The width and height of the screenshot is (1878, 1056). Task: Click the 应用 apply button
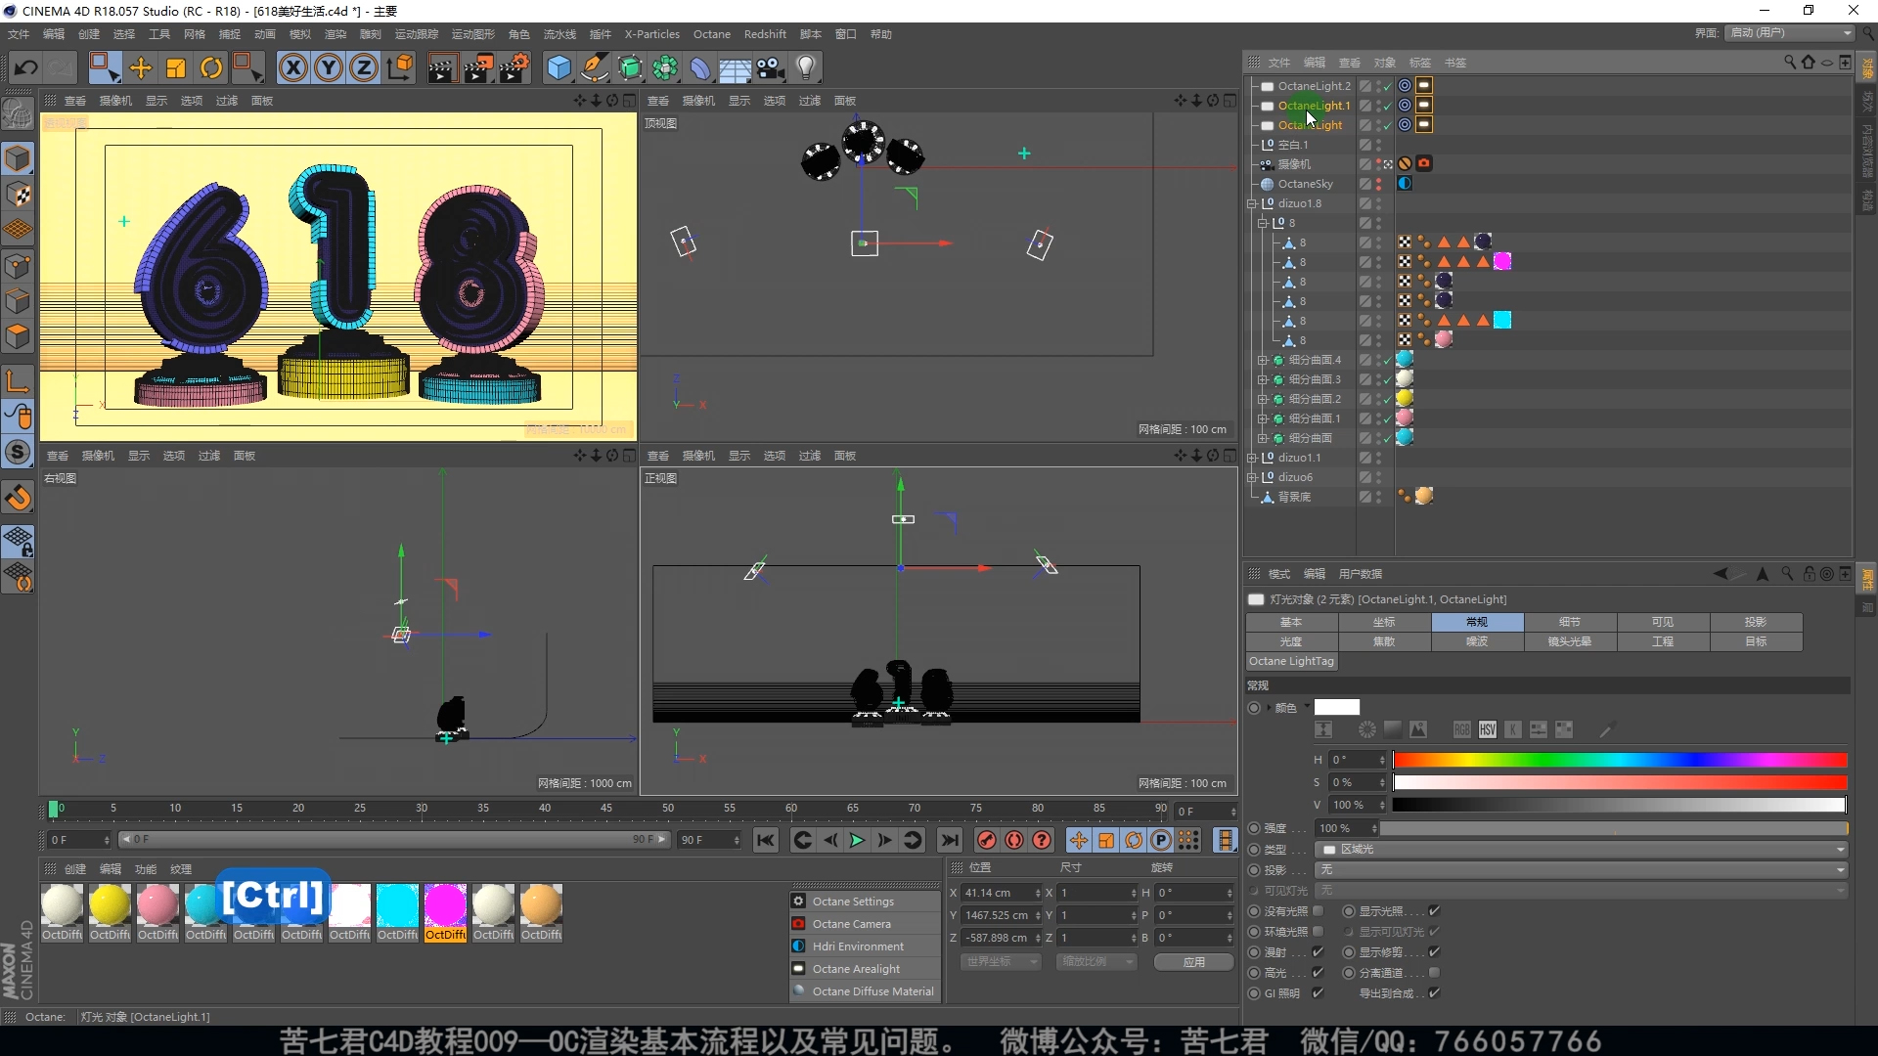coord(1193,962)
